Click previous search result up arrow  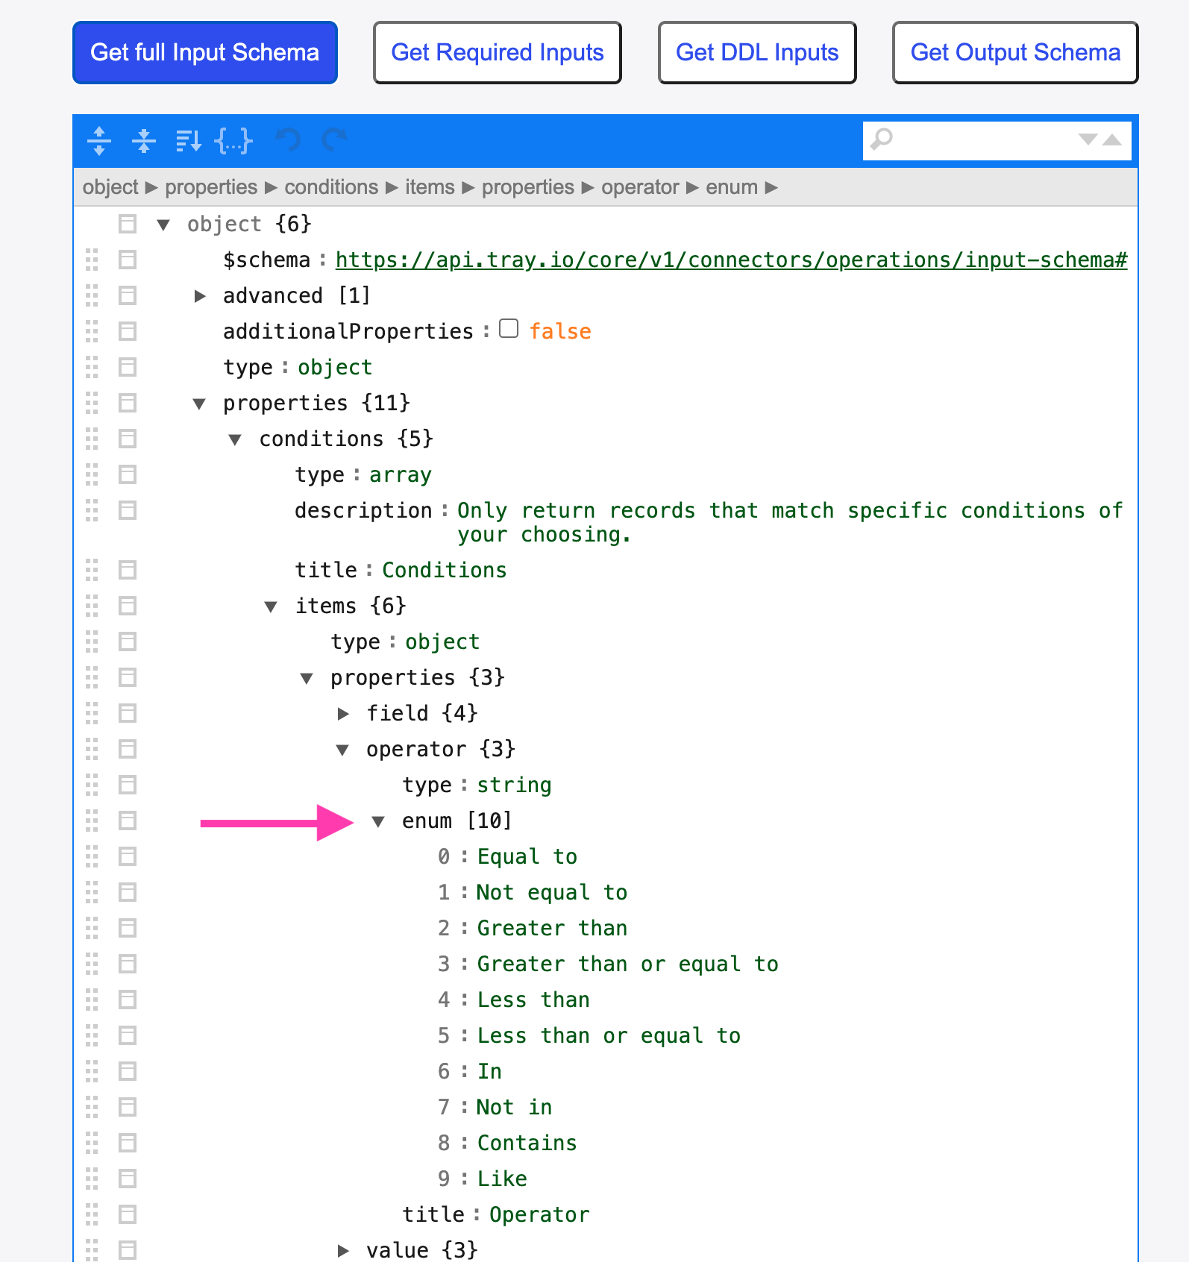pyautogui.click(x=1112, y=139)
